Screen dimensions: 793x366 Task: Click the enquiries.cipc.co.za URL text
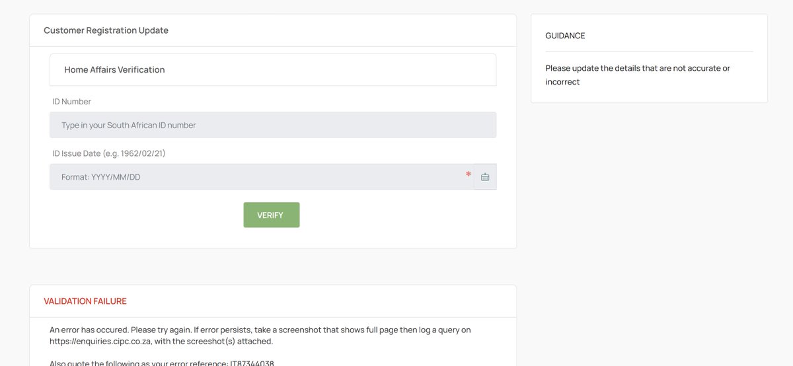[100, 342]
